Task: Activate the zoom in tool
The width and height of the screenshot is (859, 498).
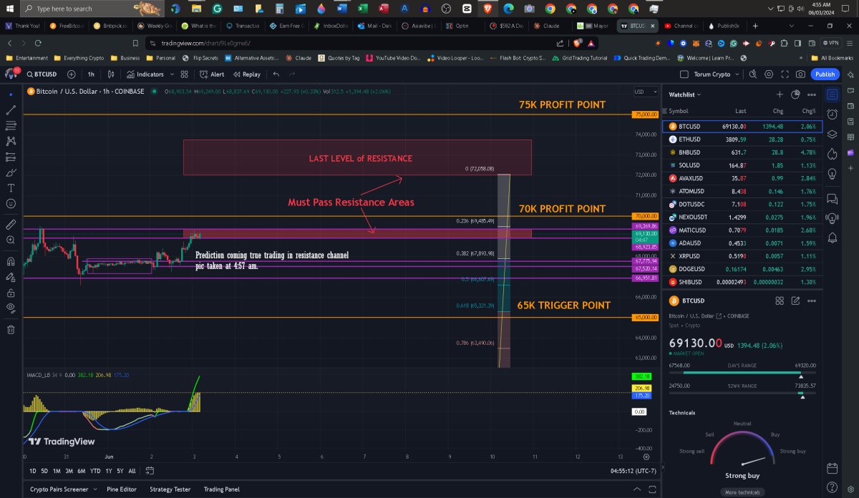Action: 11,240
